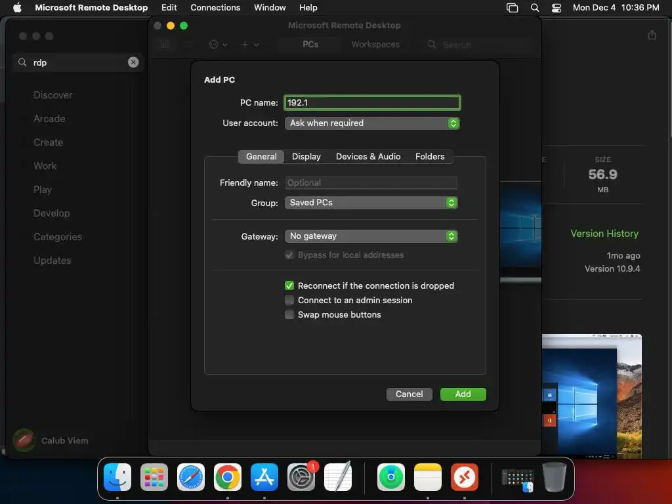This screenshot has width=672, height=504.
Task: Click the Remote Desktop toolbar Search field
Action: click(x=478, y=44)
